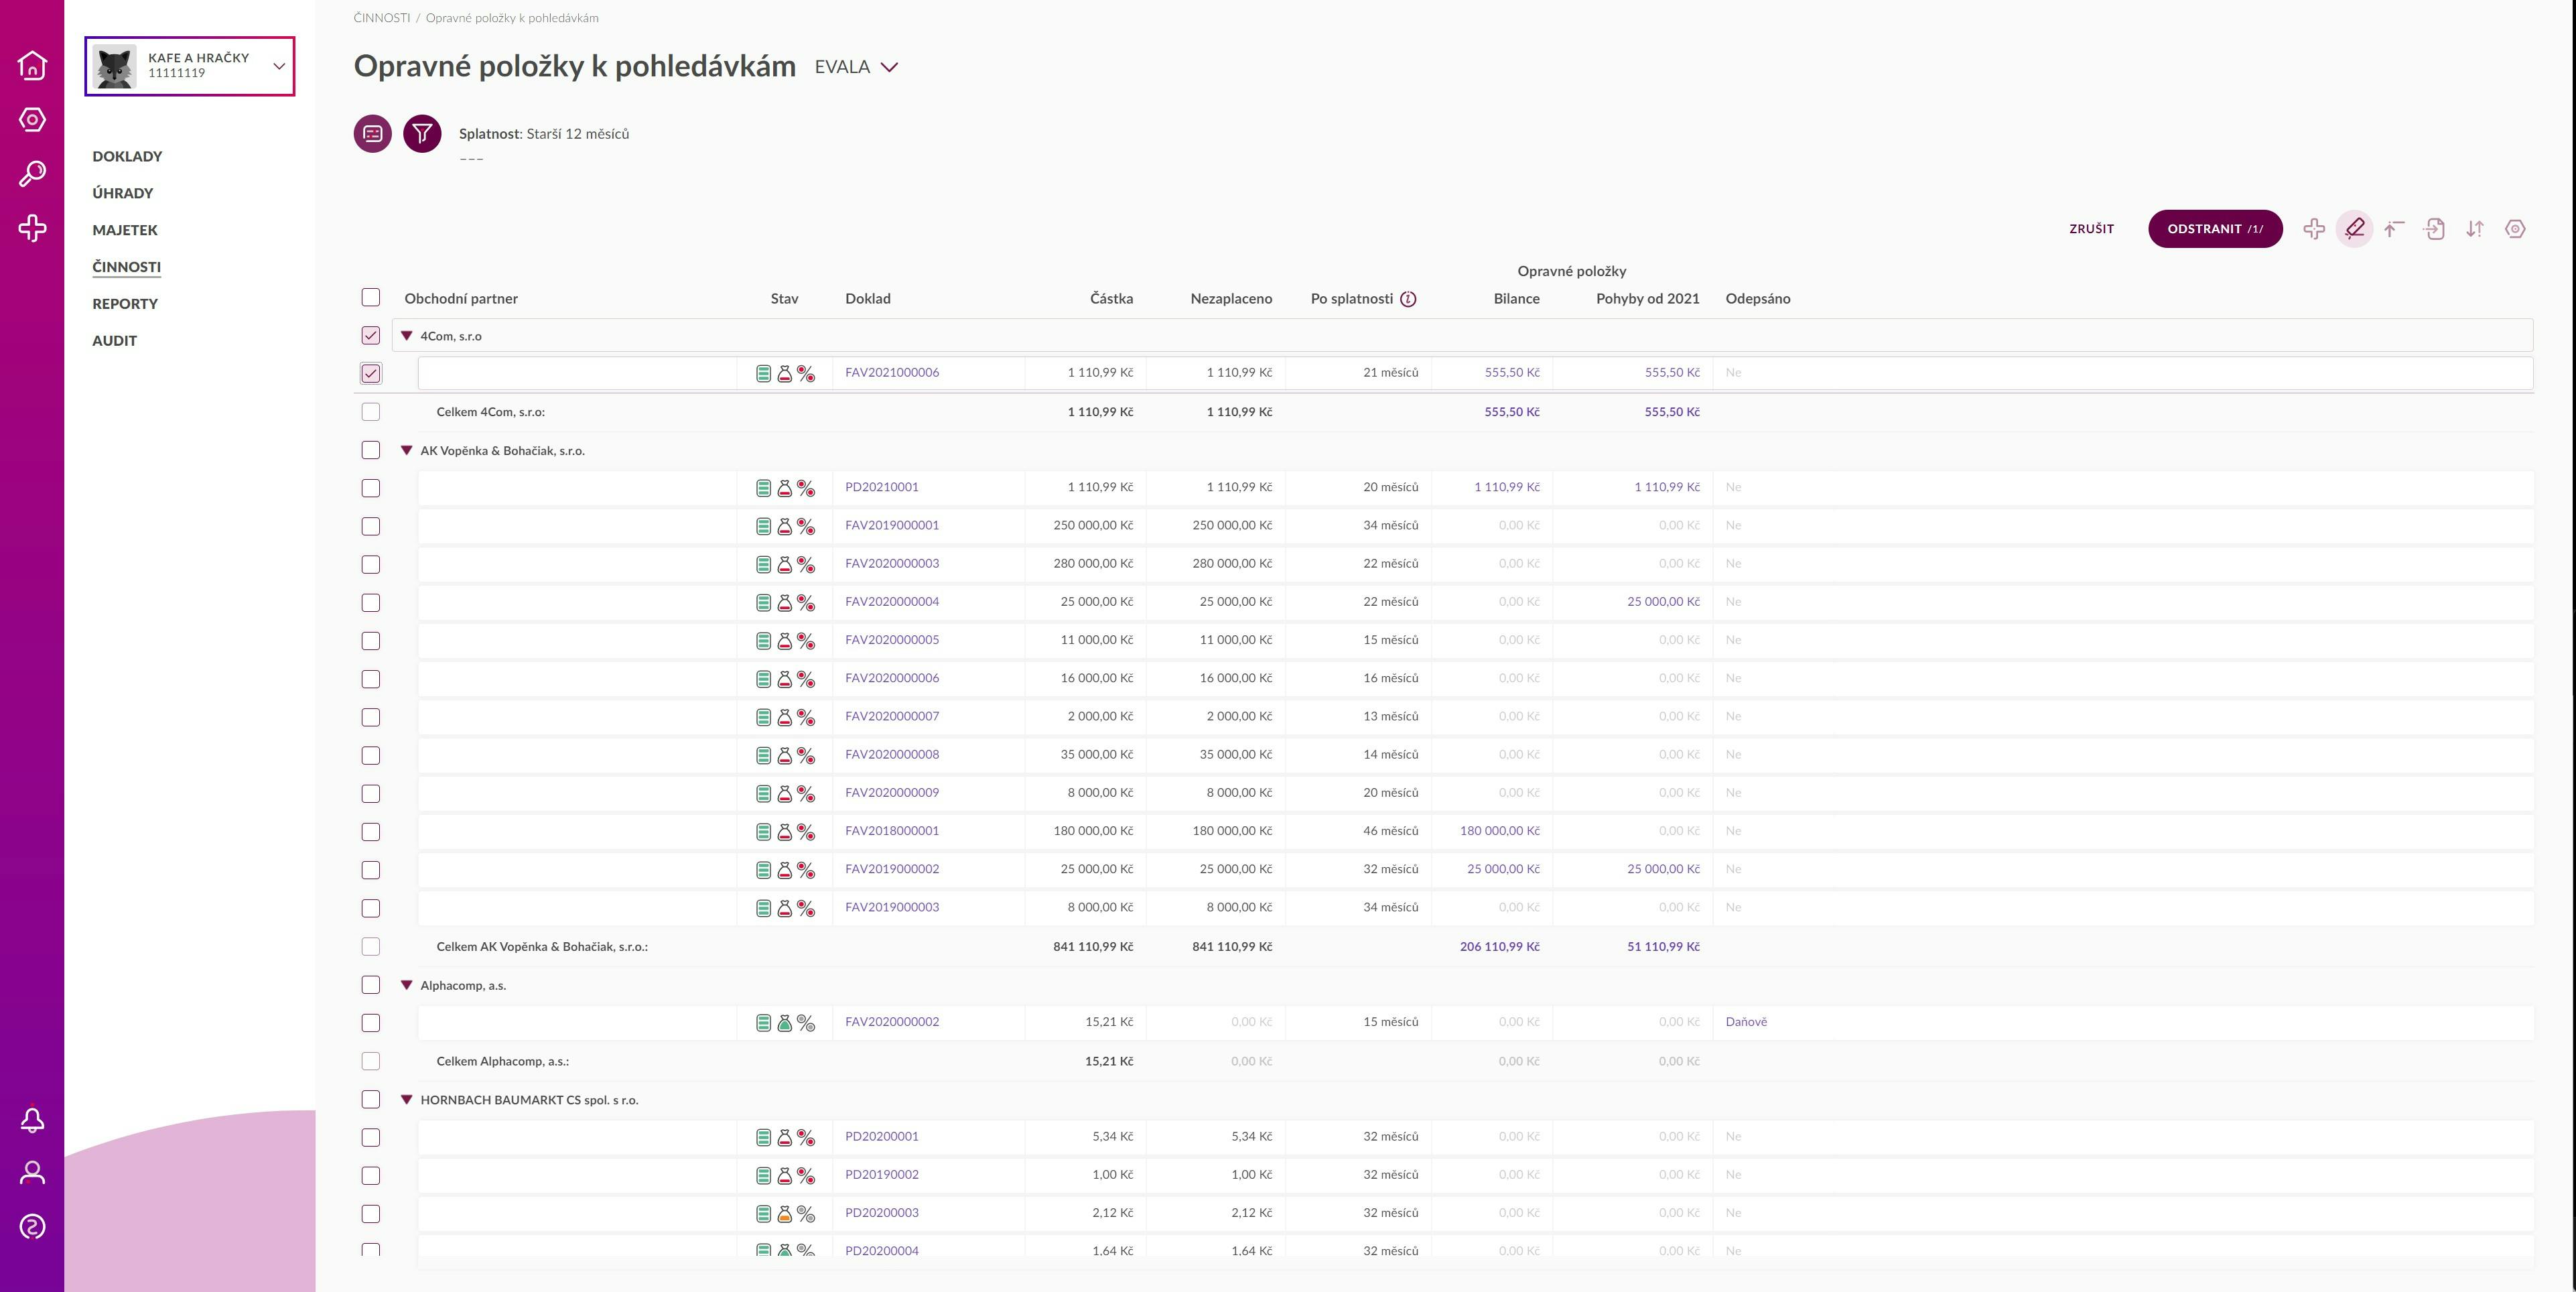Check the AK Vopěnka & Bohačiak group checkbox
This screenshot has width=2576, height=1292.
(371, 450)
